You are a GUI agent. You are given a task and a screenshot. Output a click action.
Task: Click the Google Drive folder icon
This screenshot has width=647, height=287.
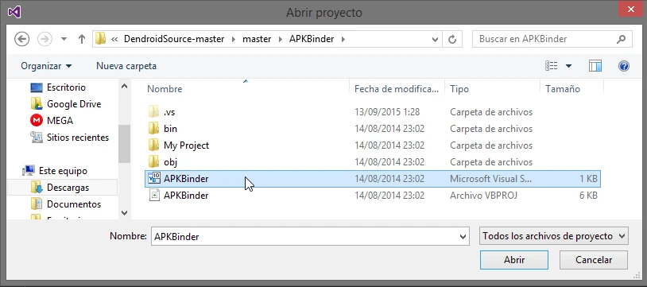coord(37,103)
